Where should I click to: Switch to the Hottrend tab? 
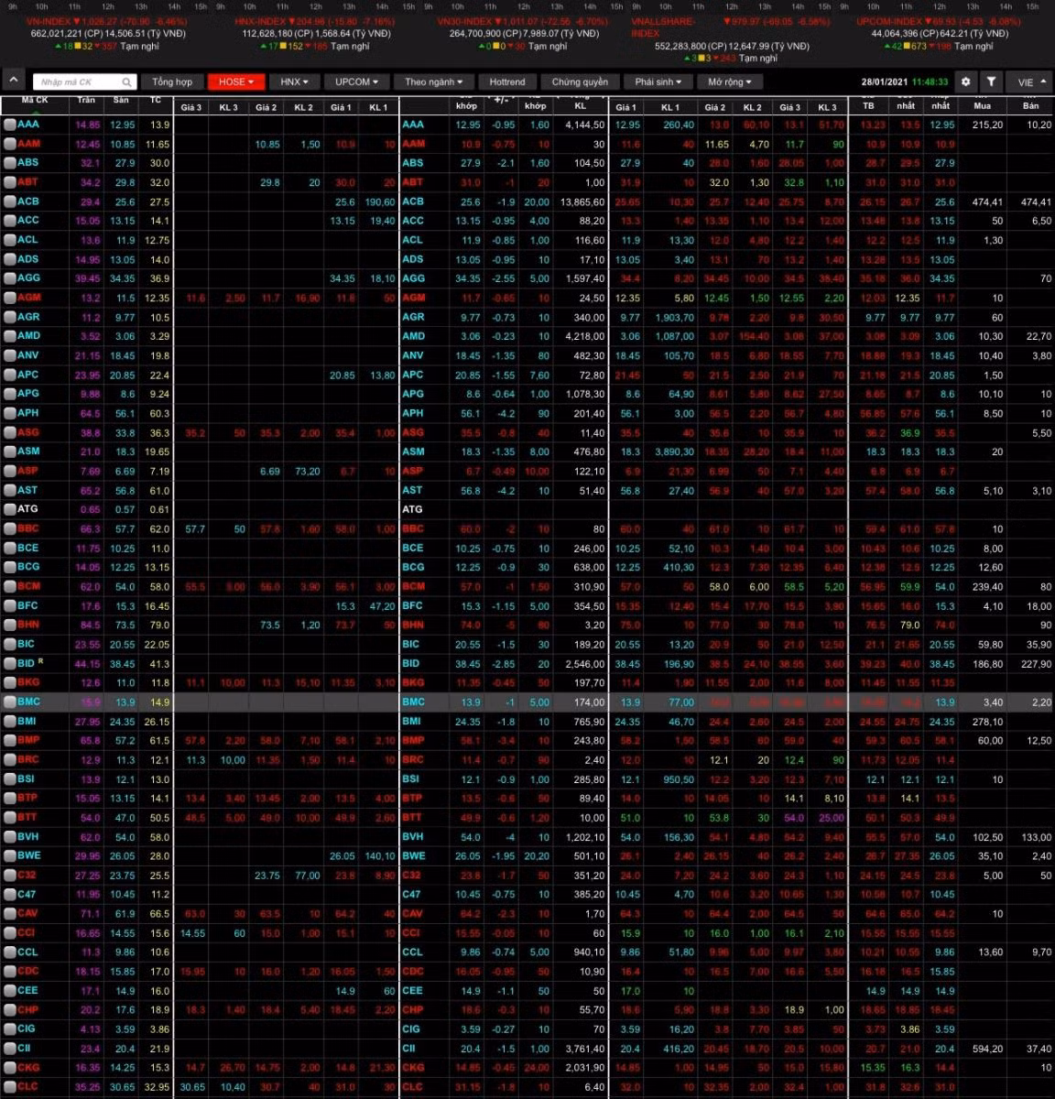click(x=507, y=82)
